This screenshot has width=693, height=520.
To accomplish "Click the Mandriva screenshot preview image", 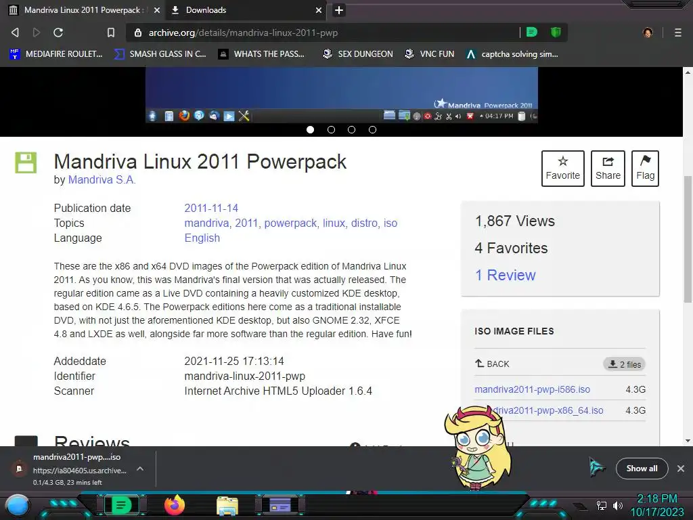I will pos(342,95).
